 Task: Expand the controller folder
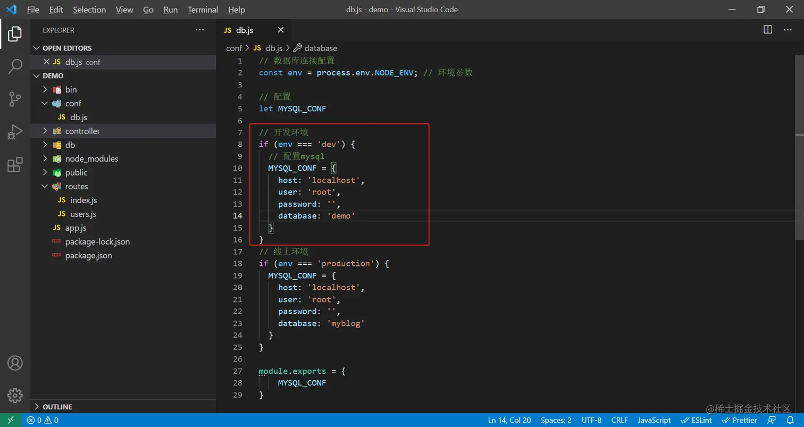tap(123, 131)
